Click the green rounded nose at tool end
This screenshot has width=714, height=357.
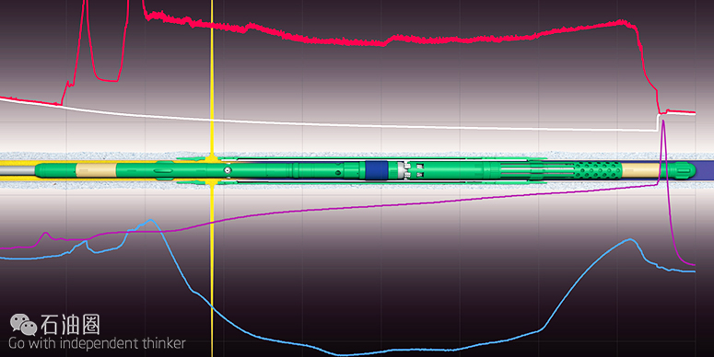click(x=683, y=170)
